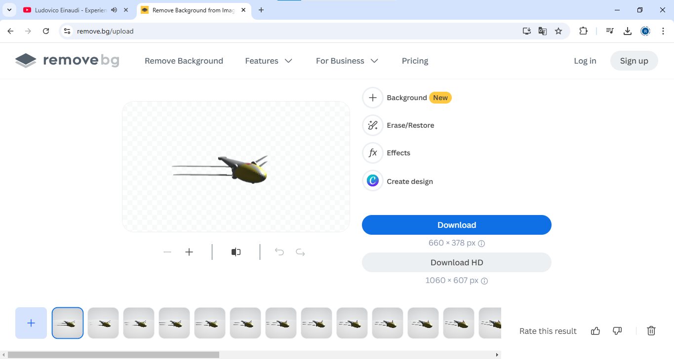Open the Pricing menu item
674x359 pixels.
pos(415,61)
